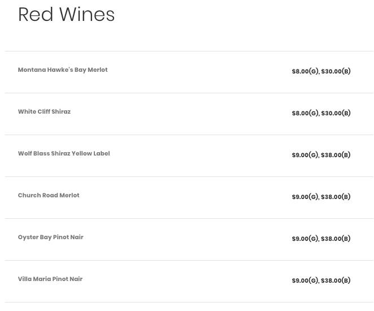Select Villa Maria Pinot Nair name
This screenshot has width=374, height=311.
(50, 279)
